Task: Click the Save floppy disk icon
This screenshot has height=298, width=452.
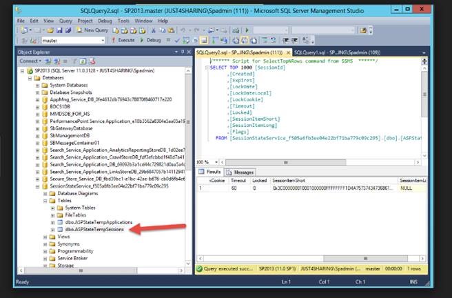Action: pos(59,30)
